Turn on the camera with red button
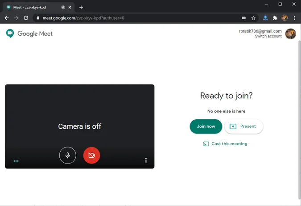Viewport: 301px width, 206px height. click(x=91, y=155)
